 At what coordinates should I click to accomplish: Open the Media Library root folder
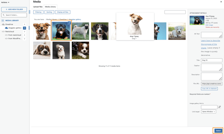12,21
